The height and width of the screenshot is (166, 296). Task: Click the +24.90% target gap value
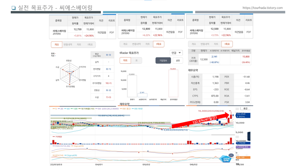pyautogui.click(x=89, y=35)
